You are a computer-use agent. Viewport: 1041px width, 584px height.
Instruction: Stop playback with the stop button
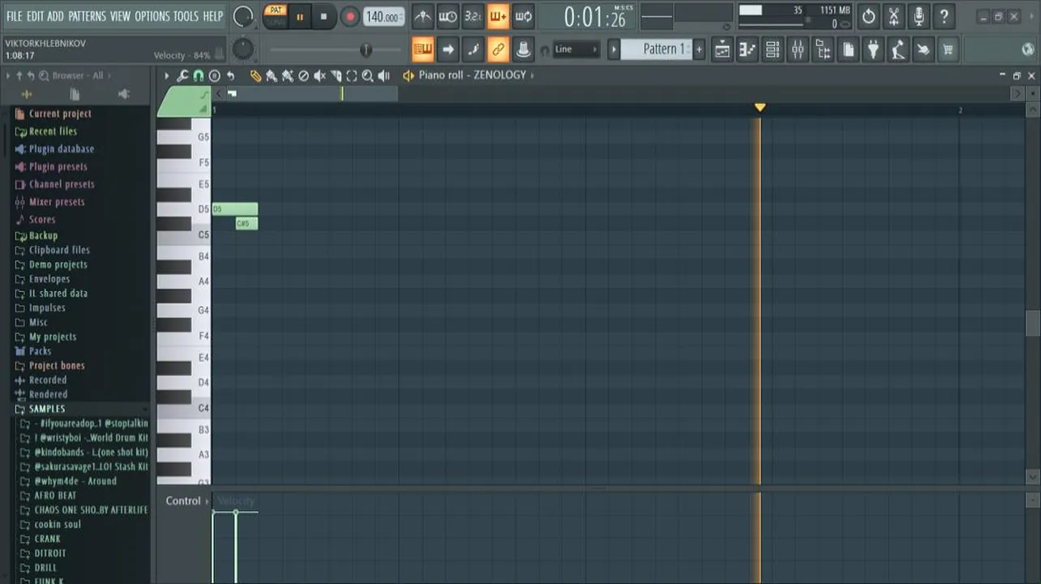[x=323, y=16]
